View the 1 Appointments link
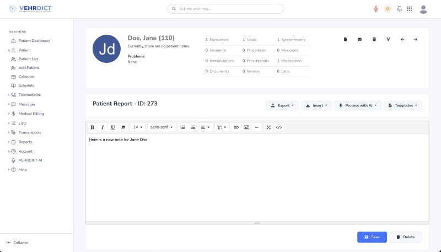 point(291,40)
